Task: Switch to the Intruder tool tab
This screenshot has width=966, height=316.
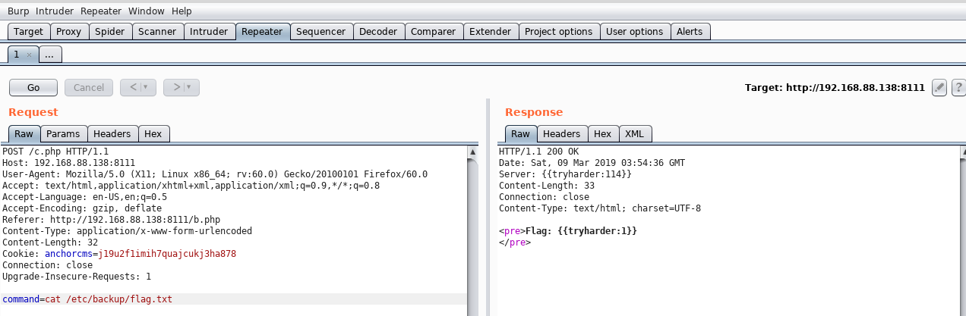Action: (x=209, y=32)
